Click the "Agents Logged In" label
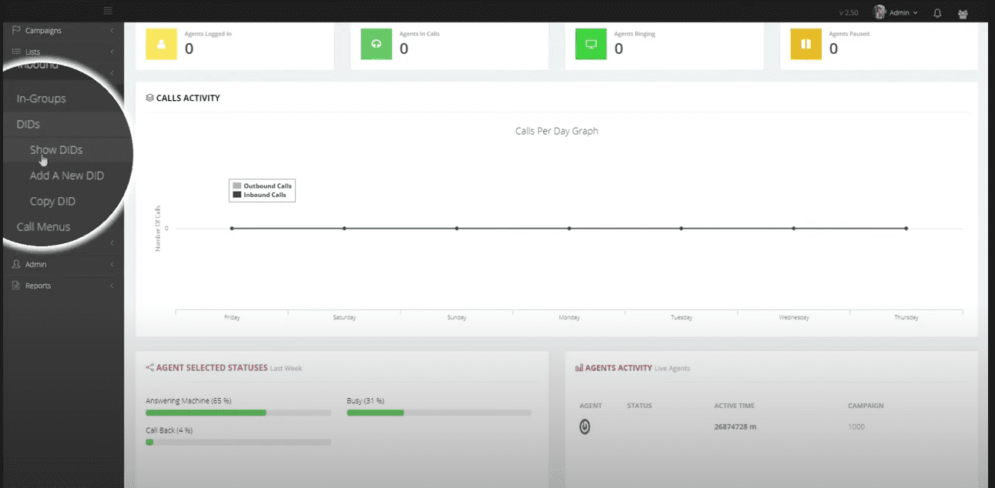Image resolution: width=995 pixels, height=488 pixels. pos(208,34)
